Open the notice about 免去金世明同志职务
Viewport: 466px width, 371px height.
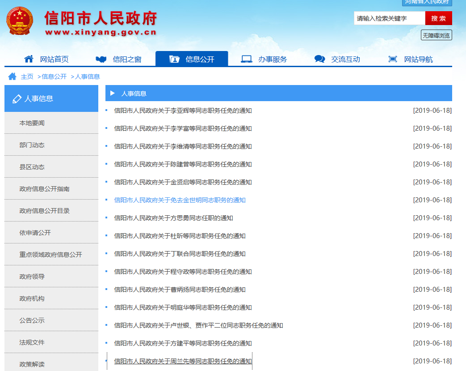[x=180, y=200]
